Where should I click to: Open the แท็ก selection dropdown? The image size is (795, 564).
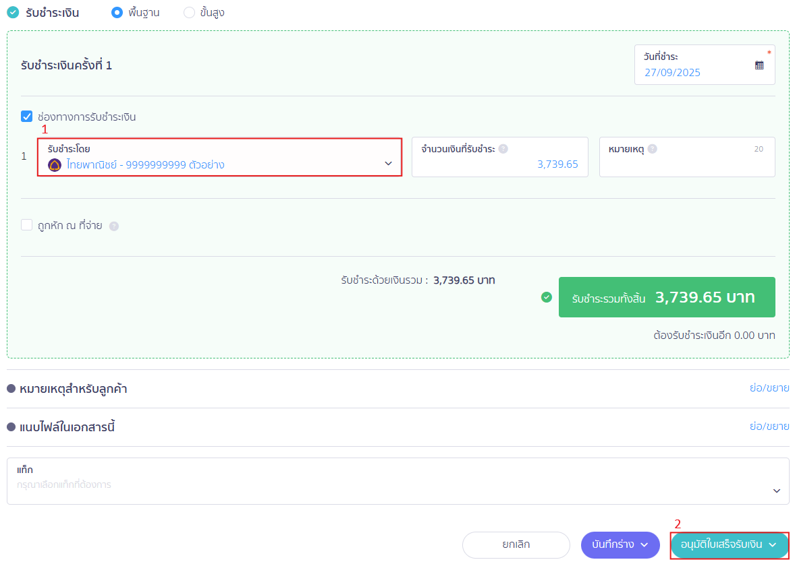397,481
